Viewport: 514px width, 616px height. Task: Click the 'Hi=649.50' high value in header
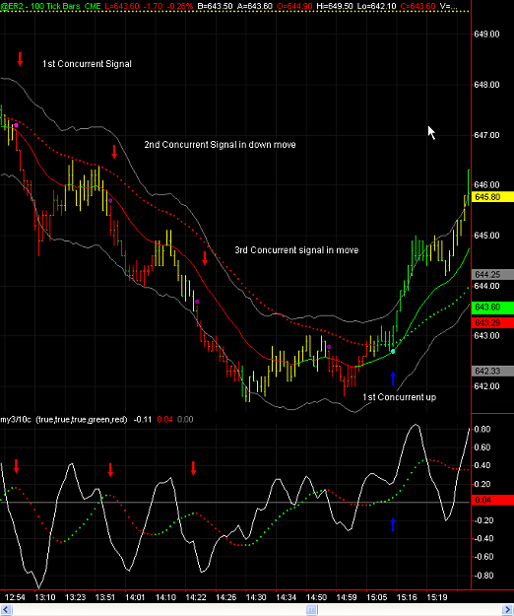point(336,6)
